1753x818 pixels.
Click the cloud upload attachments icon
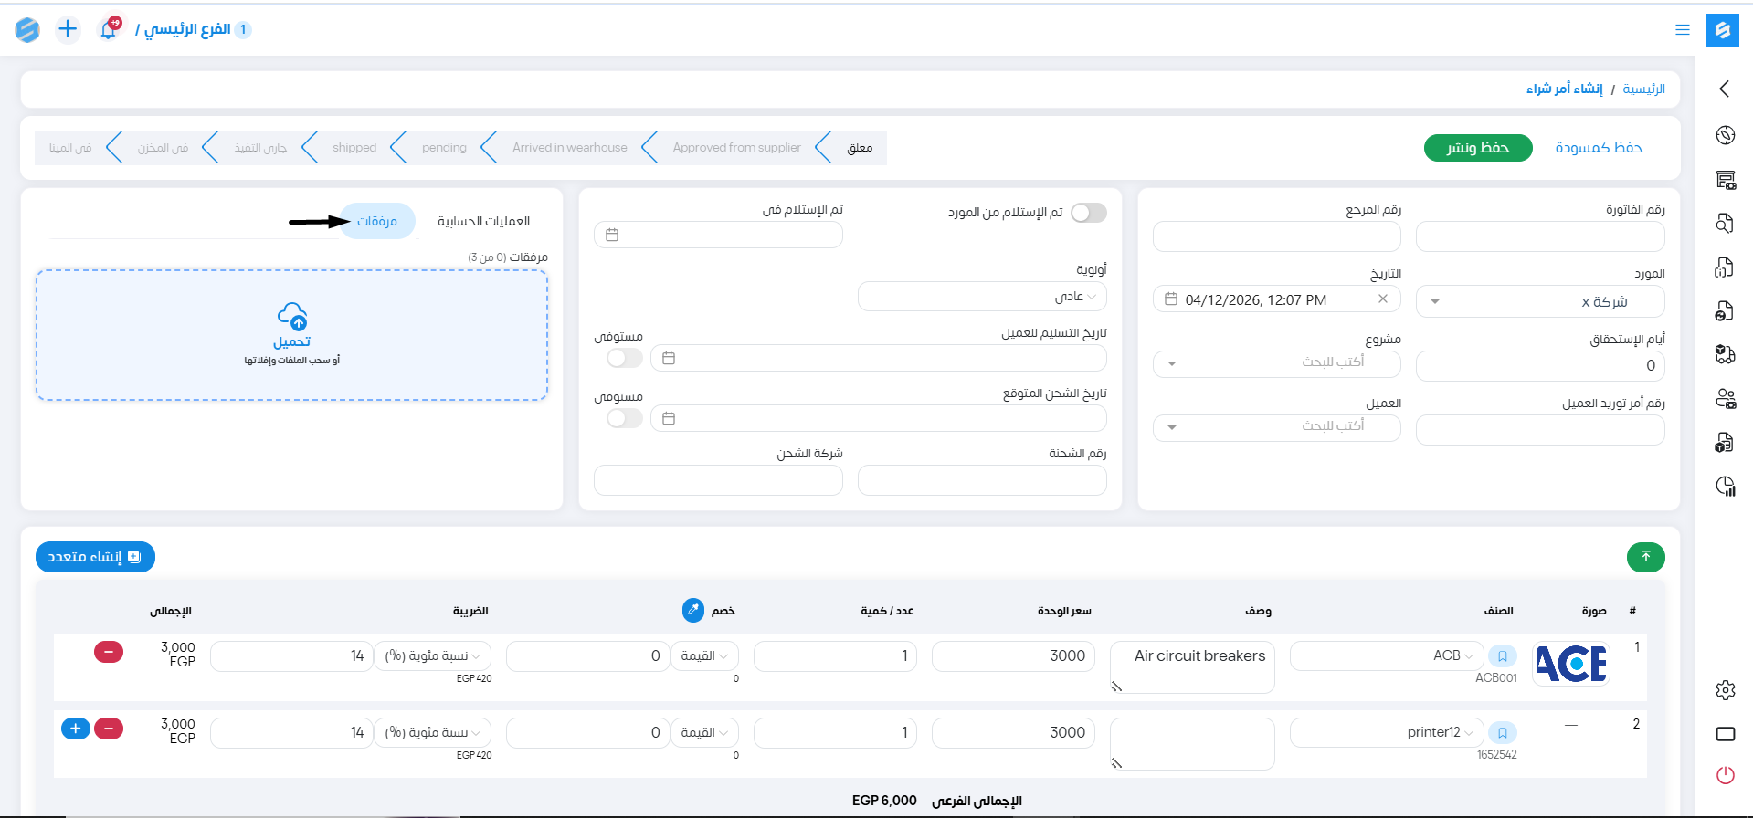coord(292,317)
